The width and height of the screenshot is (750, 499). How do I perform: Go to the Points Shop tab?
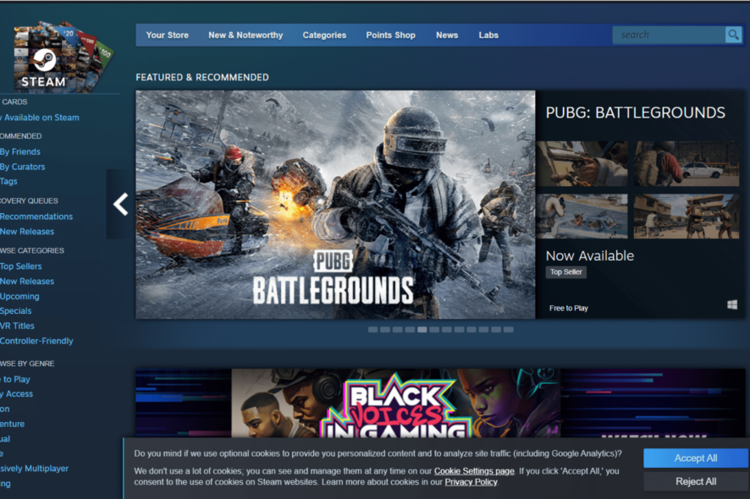tap(390, 35)
